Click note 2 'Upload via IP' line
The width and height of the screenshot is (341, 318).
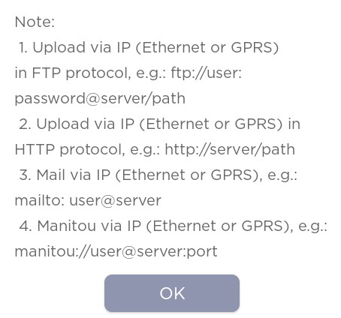(159, 124)
